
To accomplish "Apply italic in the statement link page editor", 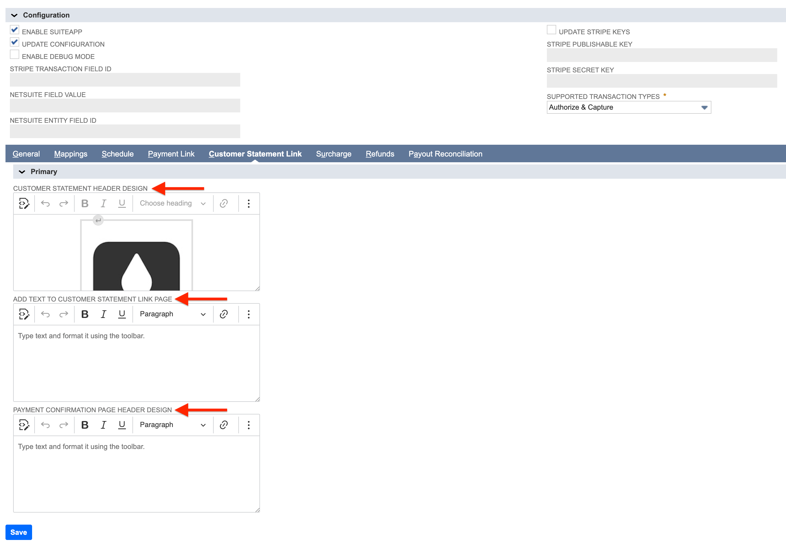I will click(103, 314).
